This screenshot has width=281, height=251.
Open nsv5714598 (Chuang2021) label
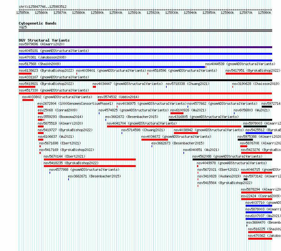click(x=143, y=130)
